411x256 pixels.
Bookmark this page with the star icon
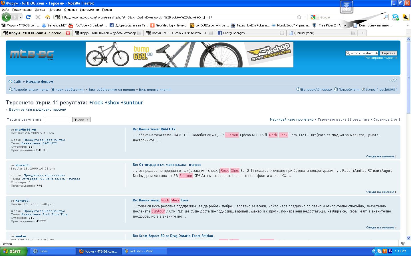[x=299, y=17]
